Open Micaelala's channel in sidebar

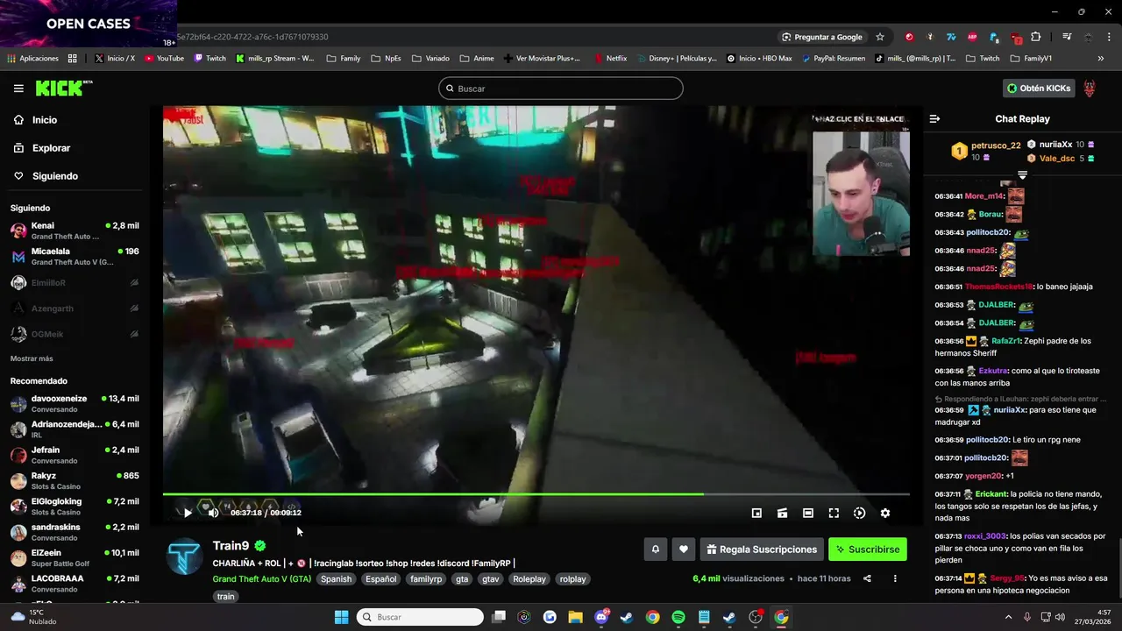click(75, 256)
